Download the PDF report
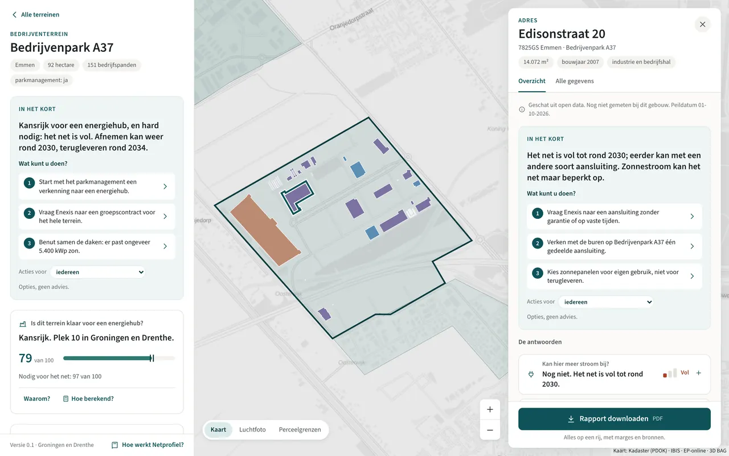729x456 pixels. (x=615, y=419)
